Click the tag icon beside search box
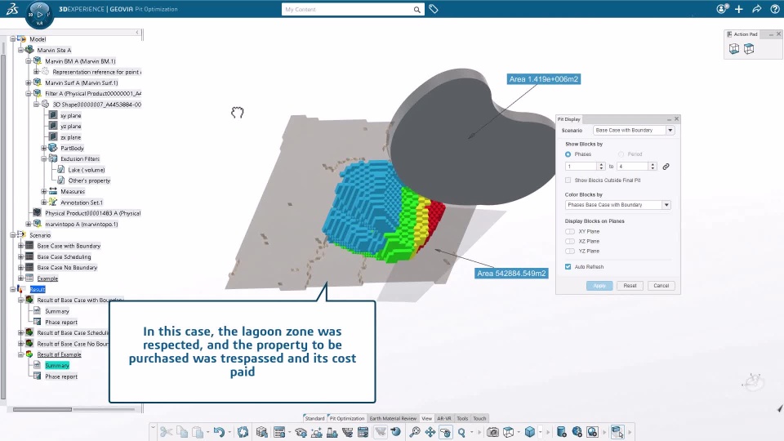 point(434,9)
